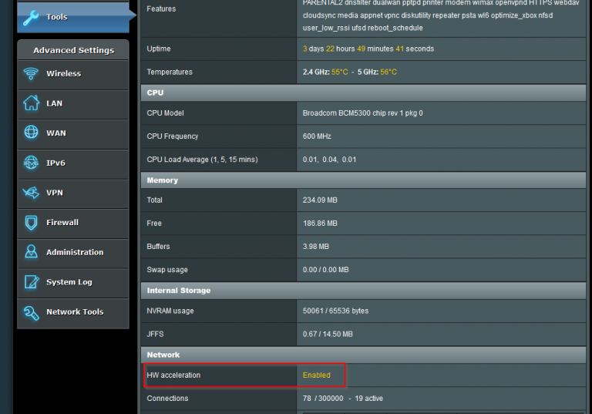The height and width of the screenshot is (414, 592).
Task: Click the HW acceleration Enabled value
Action: [x=316, y=375]
